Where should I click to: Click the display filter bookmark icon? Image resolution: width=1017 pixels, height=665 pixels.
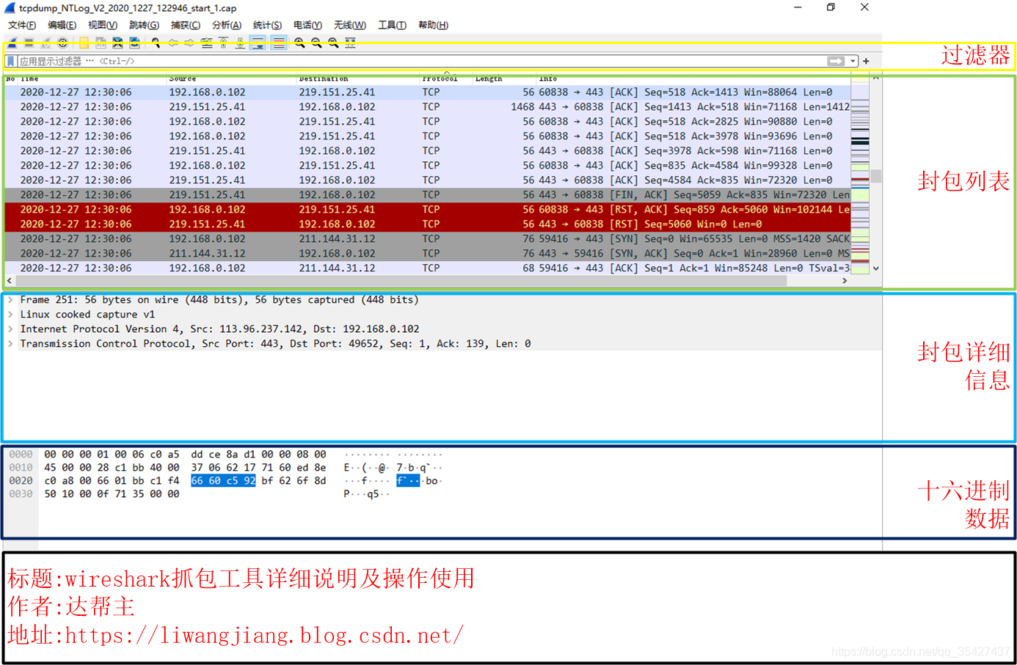click(11, 61)
